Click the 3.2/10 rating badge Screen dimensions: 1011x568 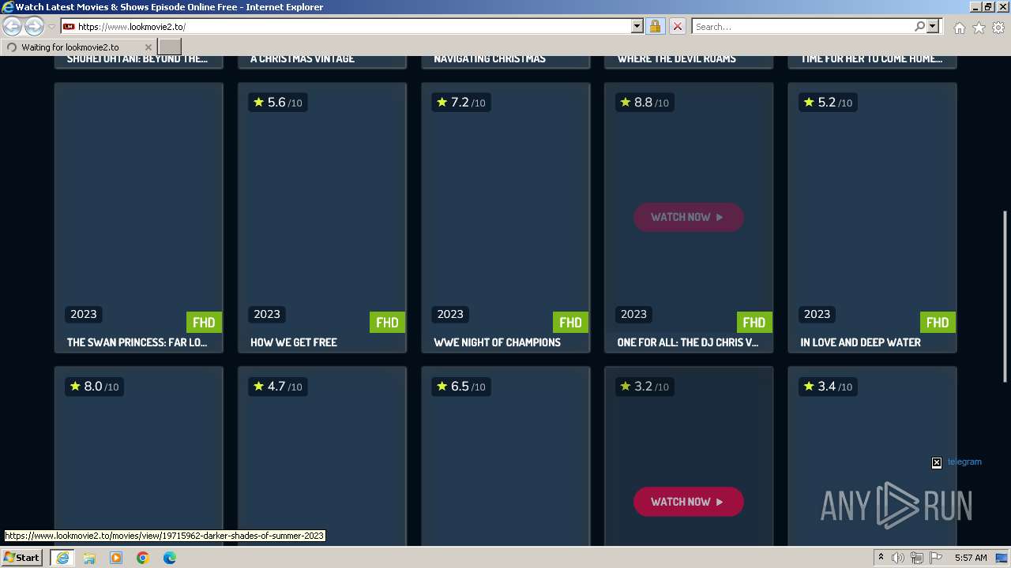pos(644,387)
